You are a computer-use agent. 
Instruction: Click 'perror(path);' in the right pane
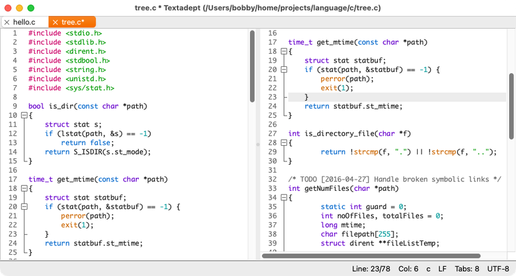(x=347, y=79)
